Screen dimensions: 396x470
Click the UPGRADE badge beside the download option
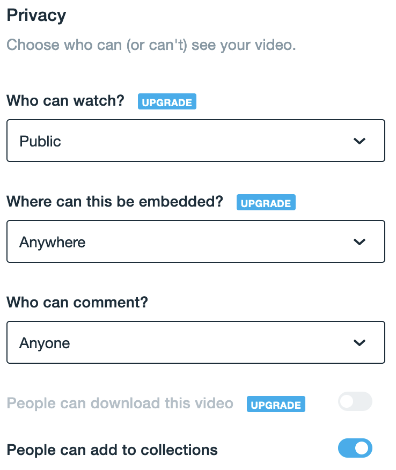(x=276, y=405)
